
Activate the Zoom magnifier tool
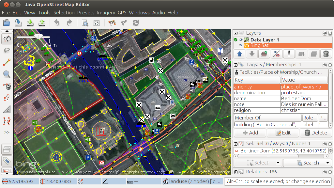coord(7,74)
